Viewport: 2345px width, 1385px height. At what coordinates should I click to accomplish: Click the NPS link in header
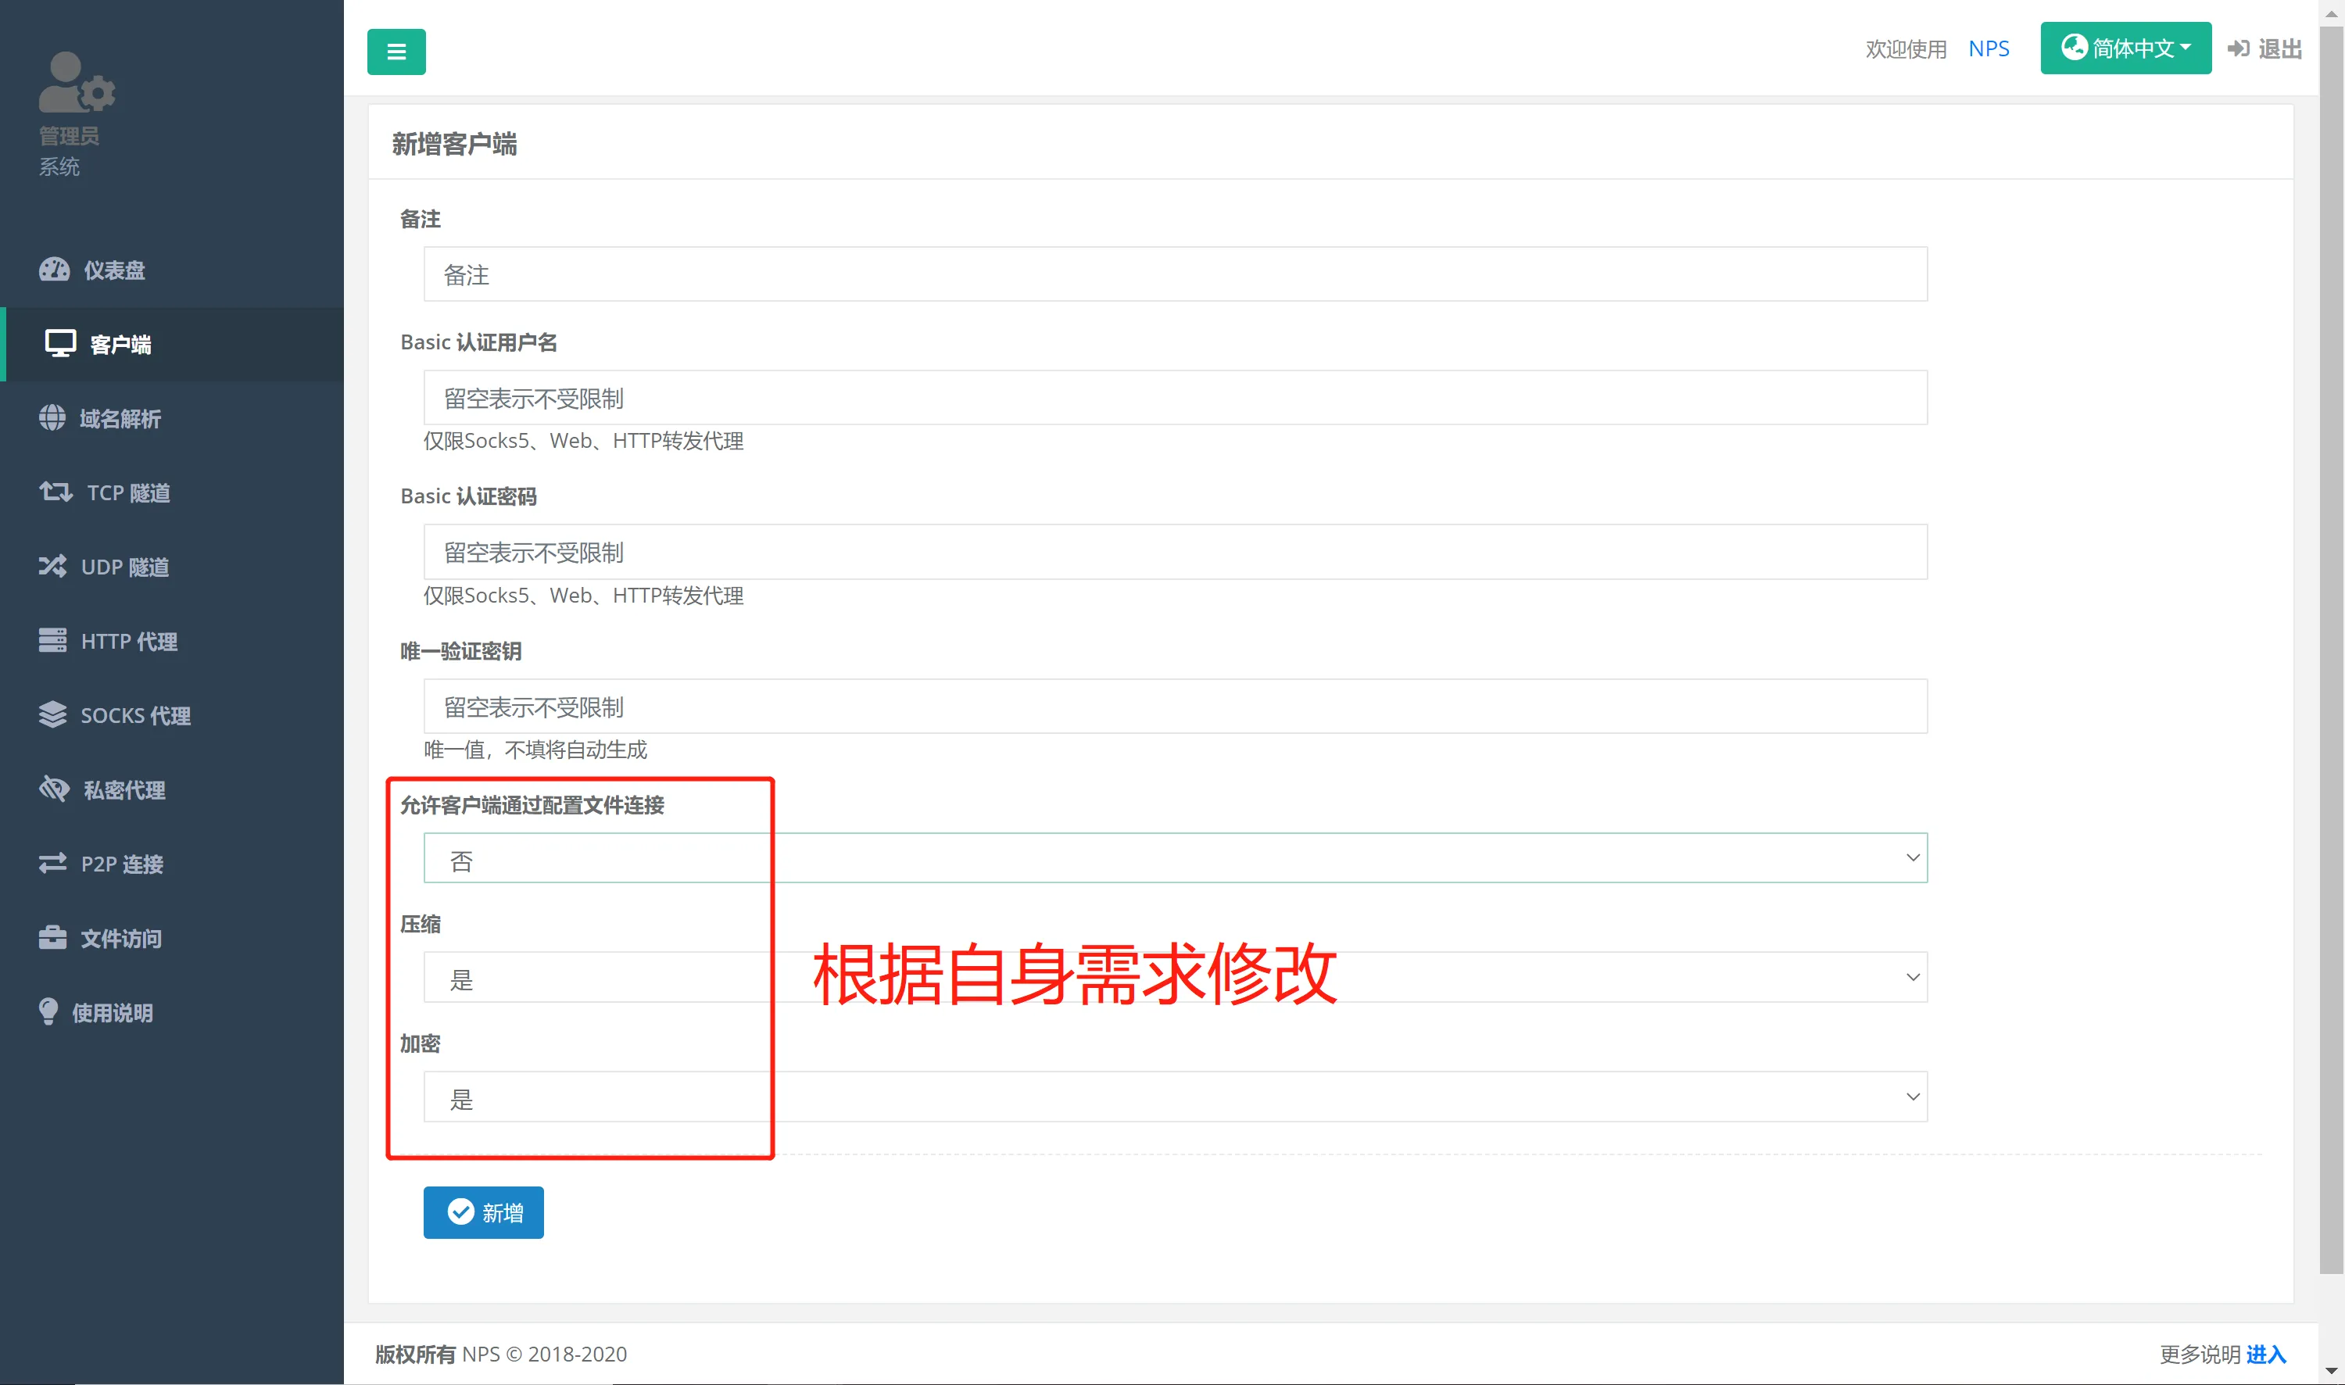pyautogui.click(x=1989, y=48)
